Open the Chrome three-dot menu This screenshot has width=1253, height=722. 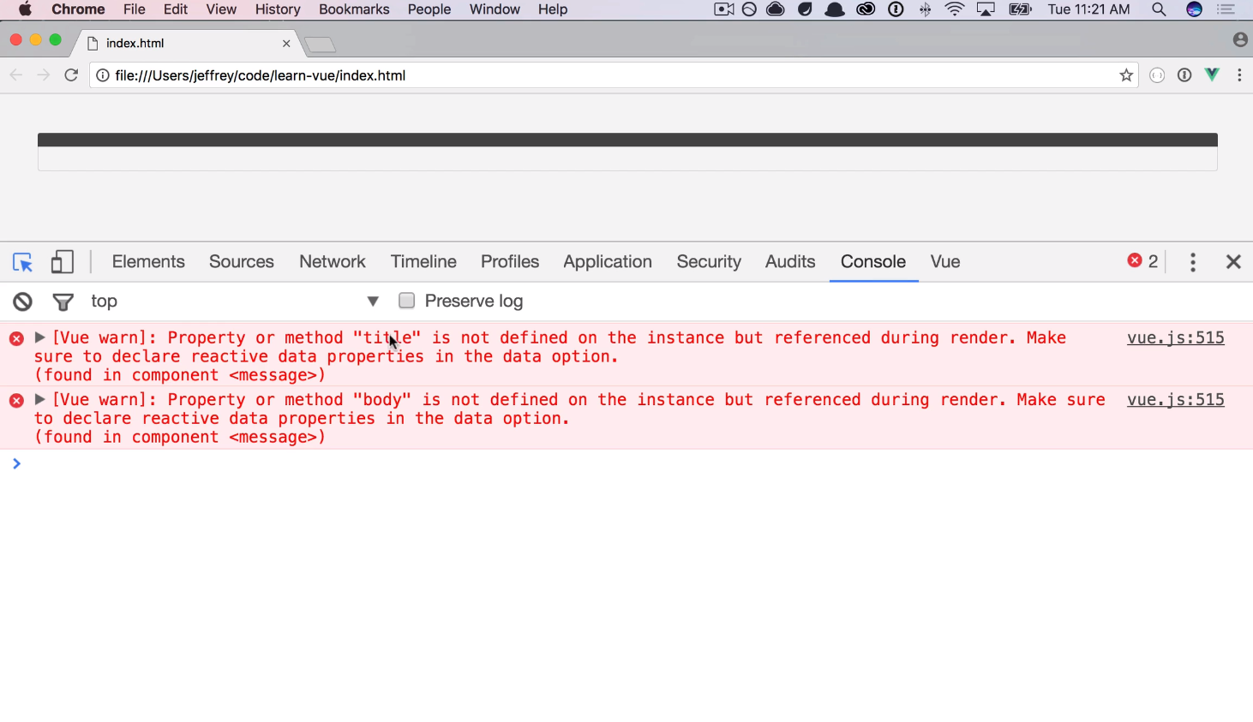1239,75
